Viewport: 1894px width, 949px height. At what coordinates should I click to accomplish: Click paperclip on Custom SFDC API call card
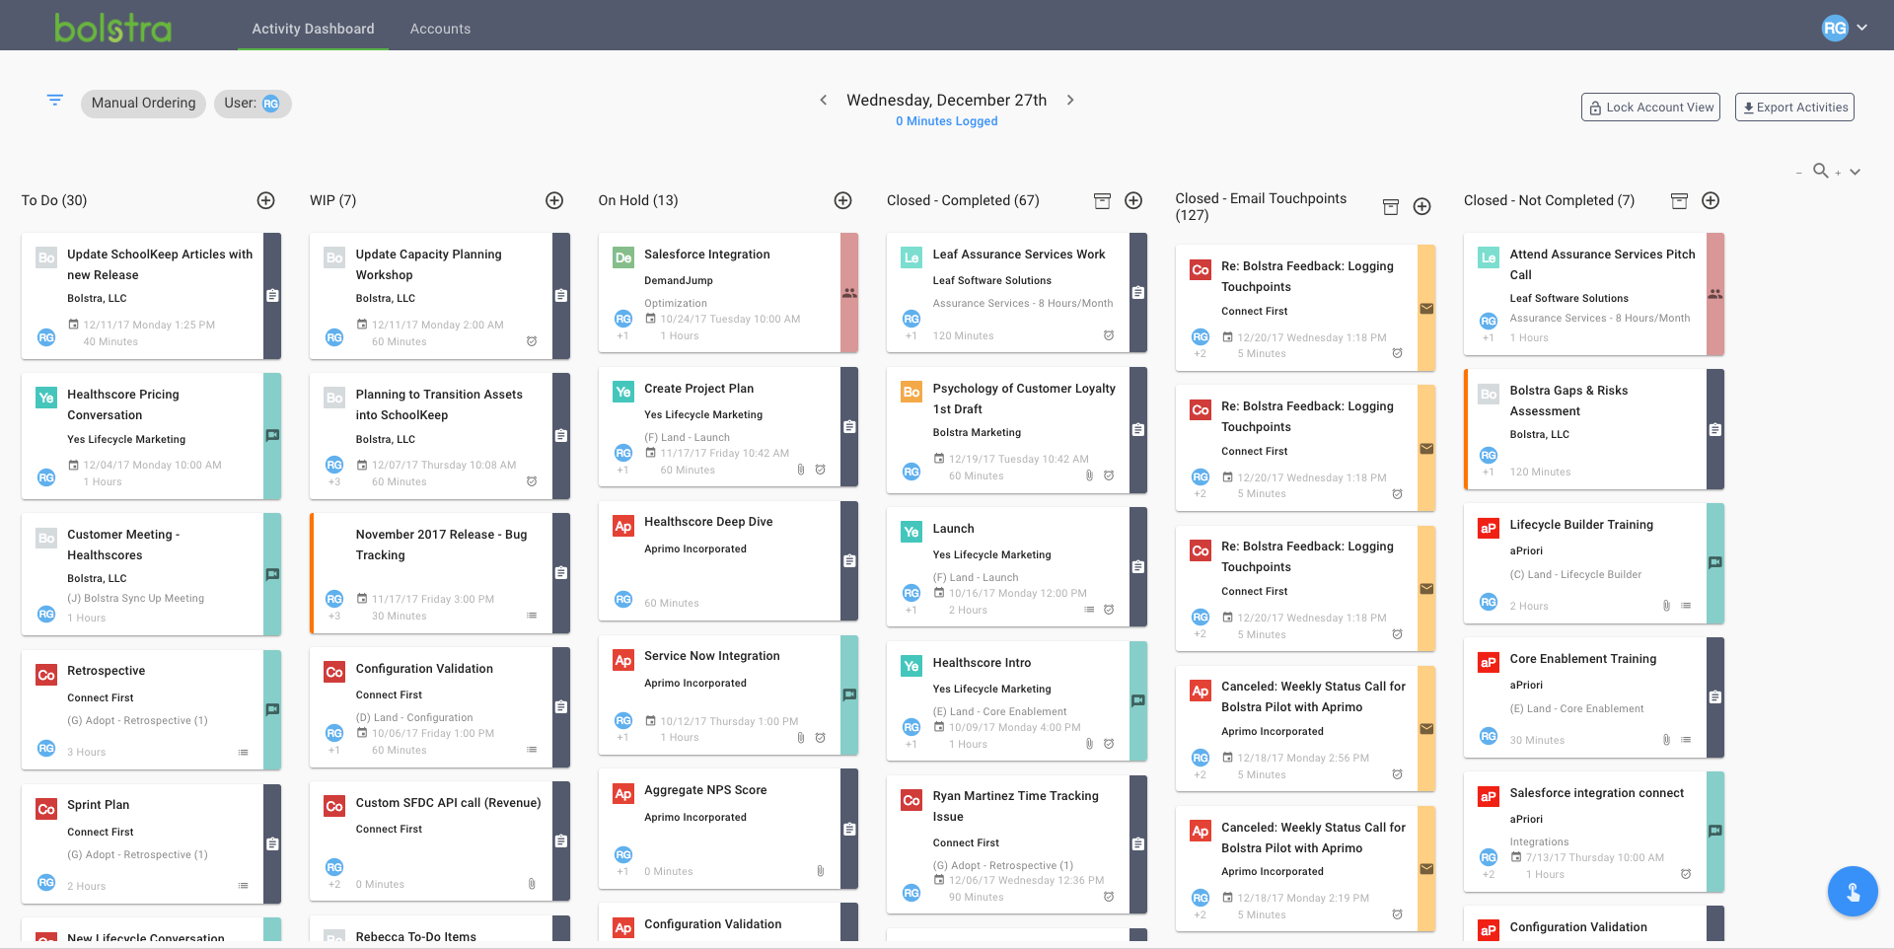(532, 884)
